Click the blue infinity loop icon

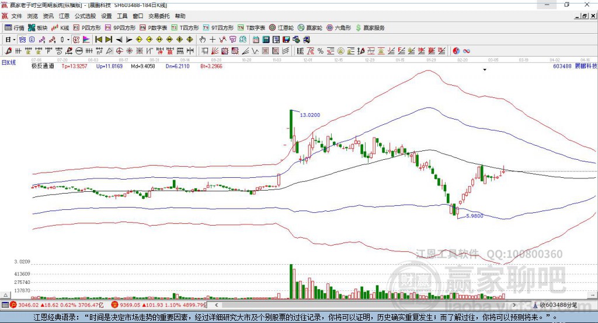click(467, 51)
